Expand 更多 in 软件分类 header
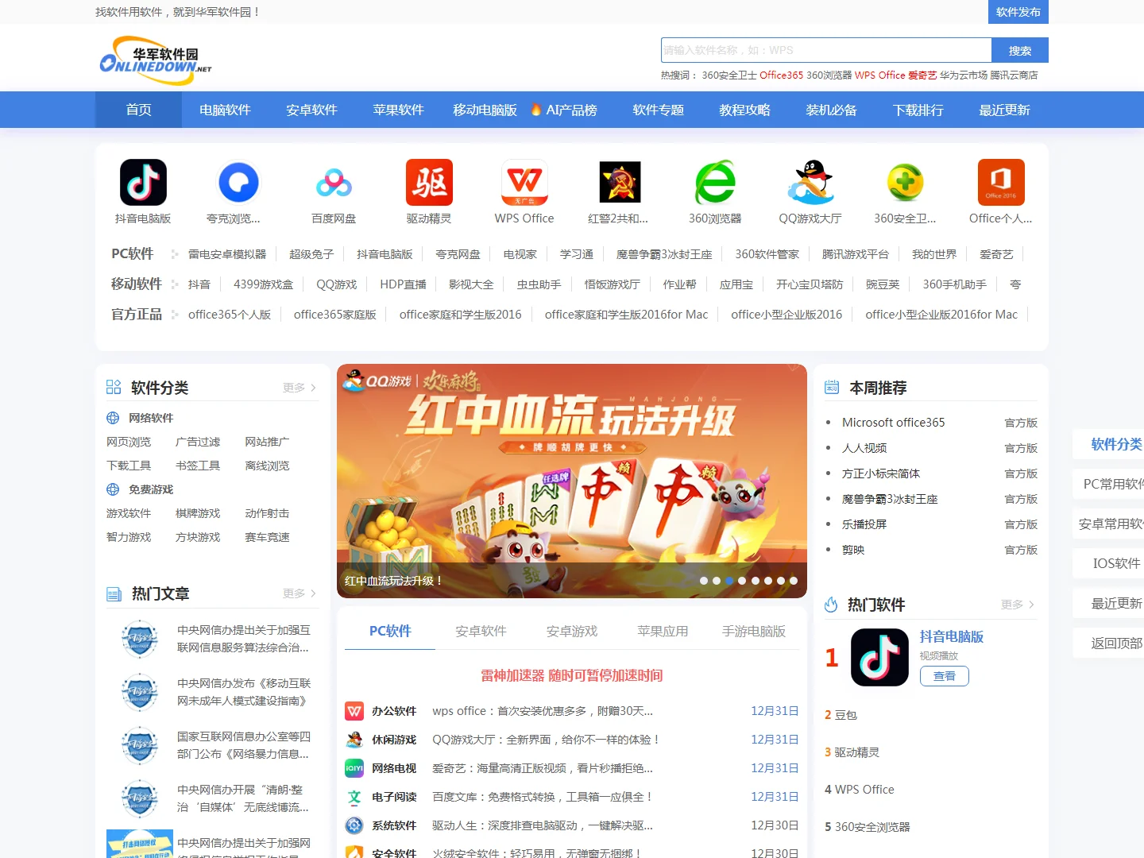This screenshot has width=1144, height=858. [300, 388]
